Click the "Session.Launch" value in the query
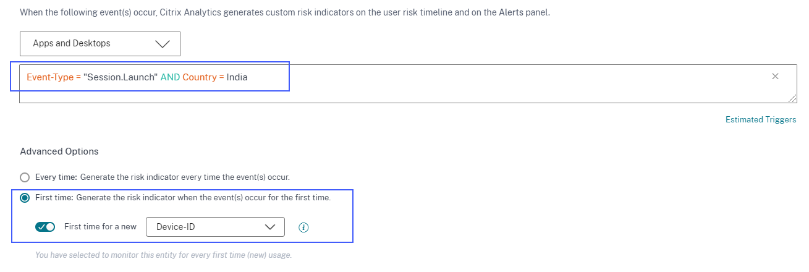The height and width of the screenshot is (272, 809). pos(120,77)
